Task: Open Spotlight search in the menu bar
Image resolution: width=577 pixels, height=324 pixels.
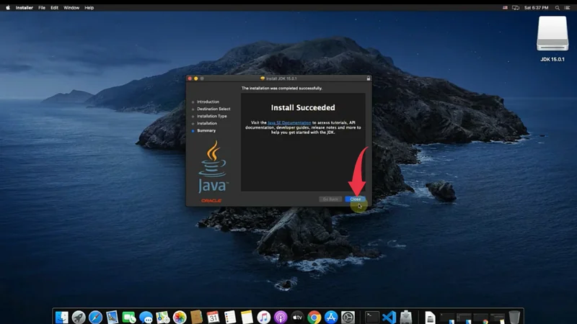Action: (557, 7)
